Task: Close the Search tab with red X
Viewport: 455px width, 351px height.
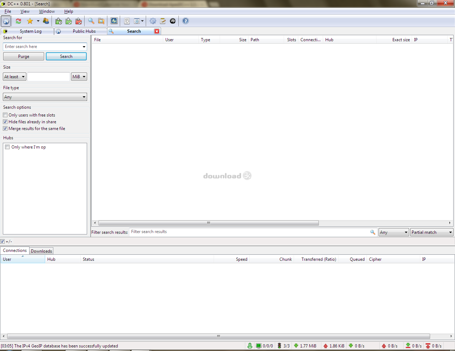Action: pyautogui.click(x=157, y=31)
